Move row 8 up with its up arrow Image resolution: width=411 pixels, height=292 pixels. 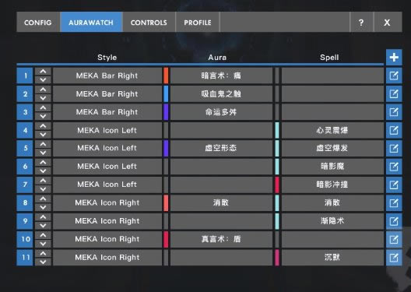[43, 199]
